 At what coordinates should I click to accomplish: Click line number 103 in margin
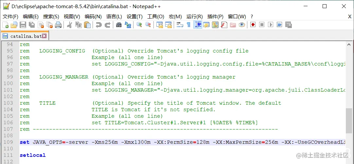[x=9, y=103]
